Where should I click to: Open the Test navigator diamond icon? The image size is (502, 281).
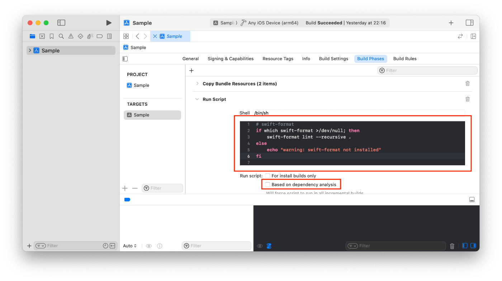(80, 36)
